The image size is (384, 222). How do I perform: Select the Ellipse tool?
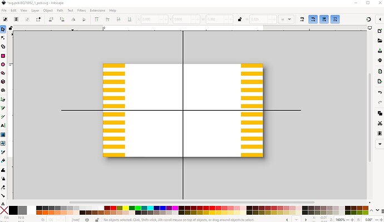pyautogui.click(x=3, y=65)
